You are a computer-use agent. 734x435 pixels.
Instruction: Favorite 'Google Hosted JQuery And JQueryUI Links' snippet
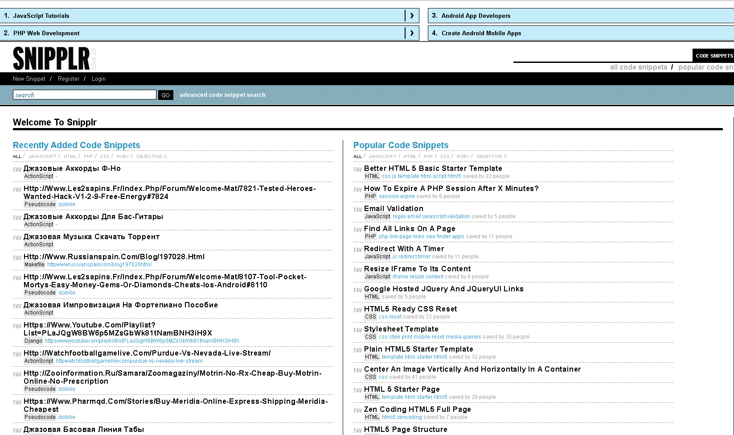point(357,290)
